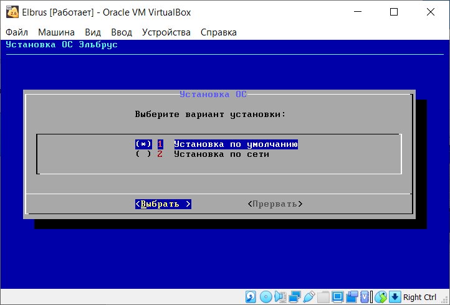Open the Справка menu
The image size is (450, 305).
coord(218,32)
